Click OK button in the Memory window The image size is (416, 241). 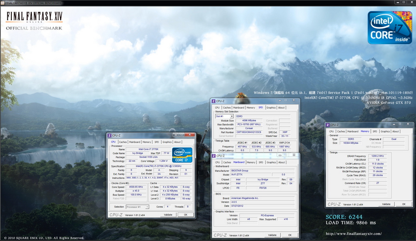pos(403,204)
